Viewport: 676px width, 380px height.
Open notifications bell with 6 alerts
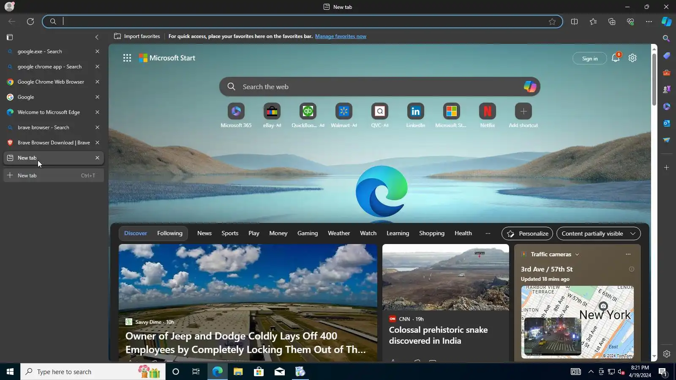tap(616, 58)
